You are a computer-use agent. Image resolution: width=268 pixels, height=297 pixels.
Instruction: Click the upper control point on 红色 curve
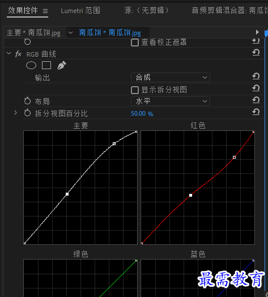click(x=234, y=157)
